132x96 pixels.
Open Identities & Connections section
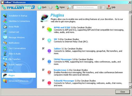point(19,21)
